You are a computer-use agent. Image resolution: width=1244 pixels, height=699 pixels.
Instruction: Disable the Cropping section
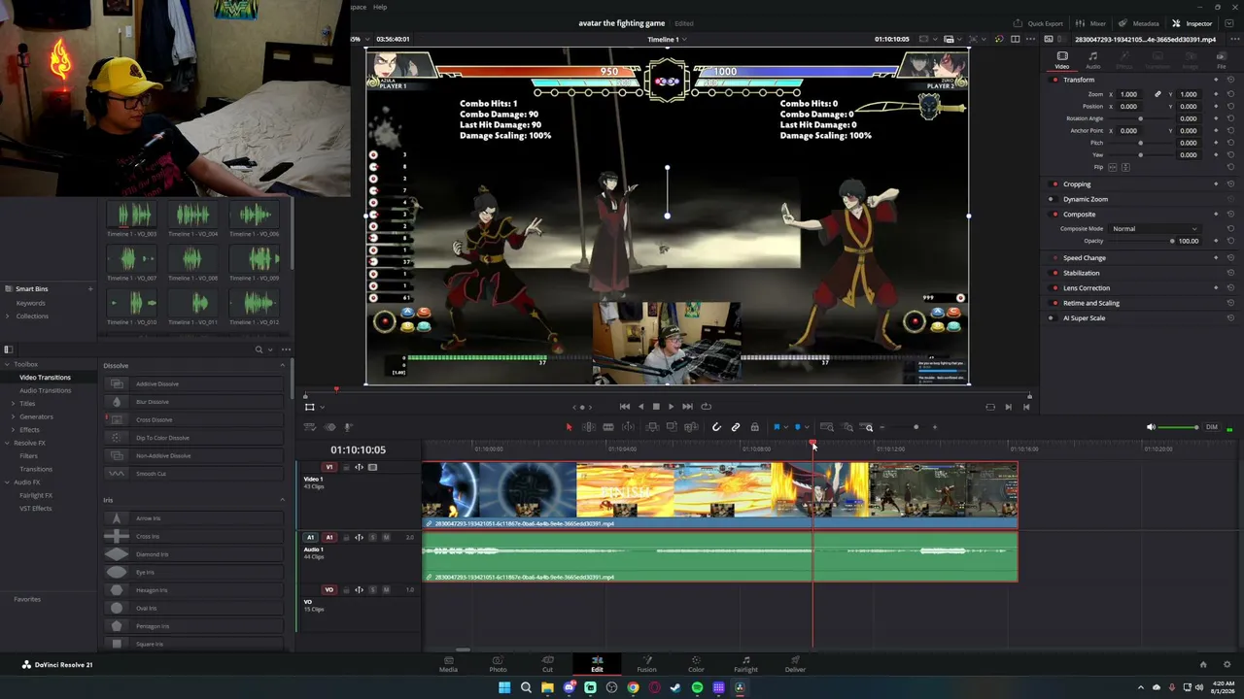pyautogui.click(x=1055, y=184)
